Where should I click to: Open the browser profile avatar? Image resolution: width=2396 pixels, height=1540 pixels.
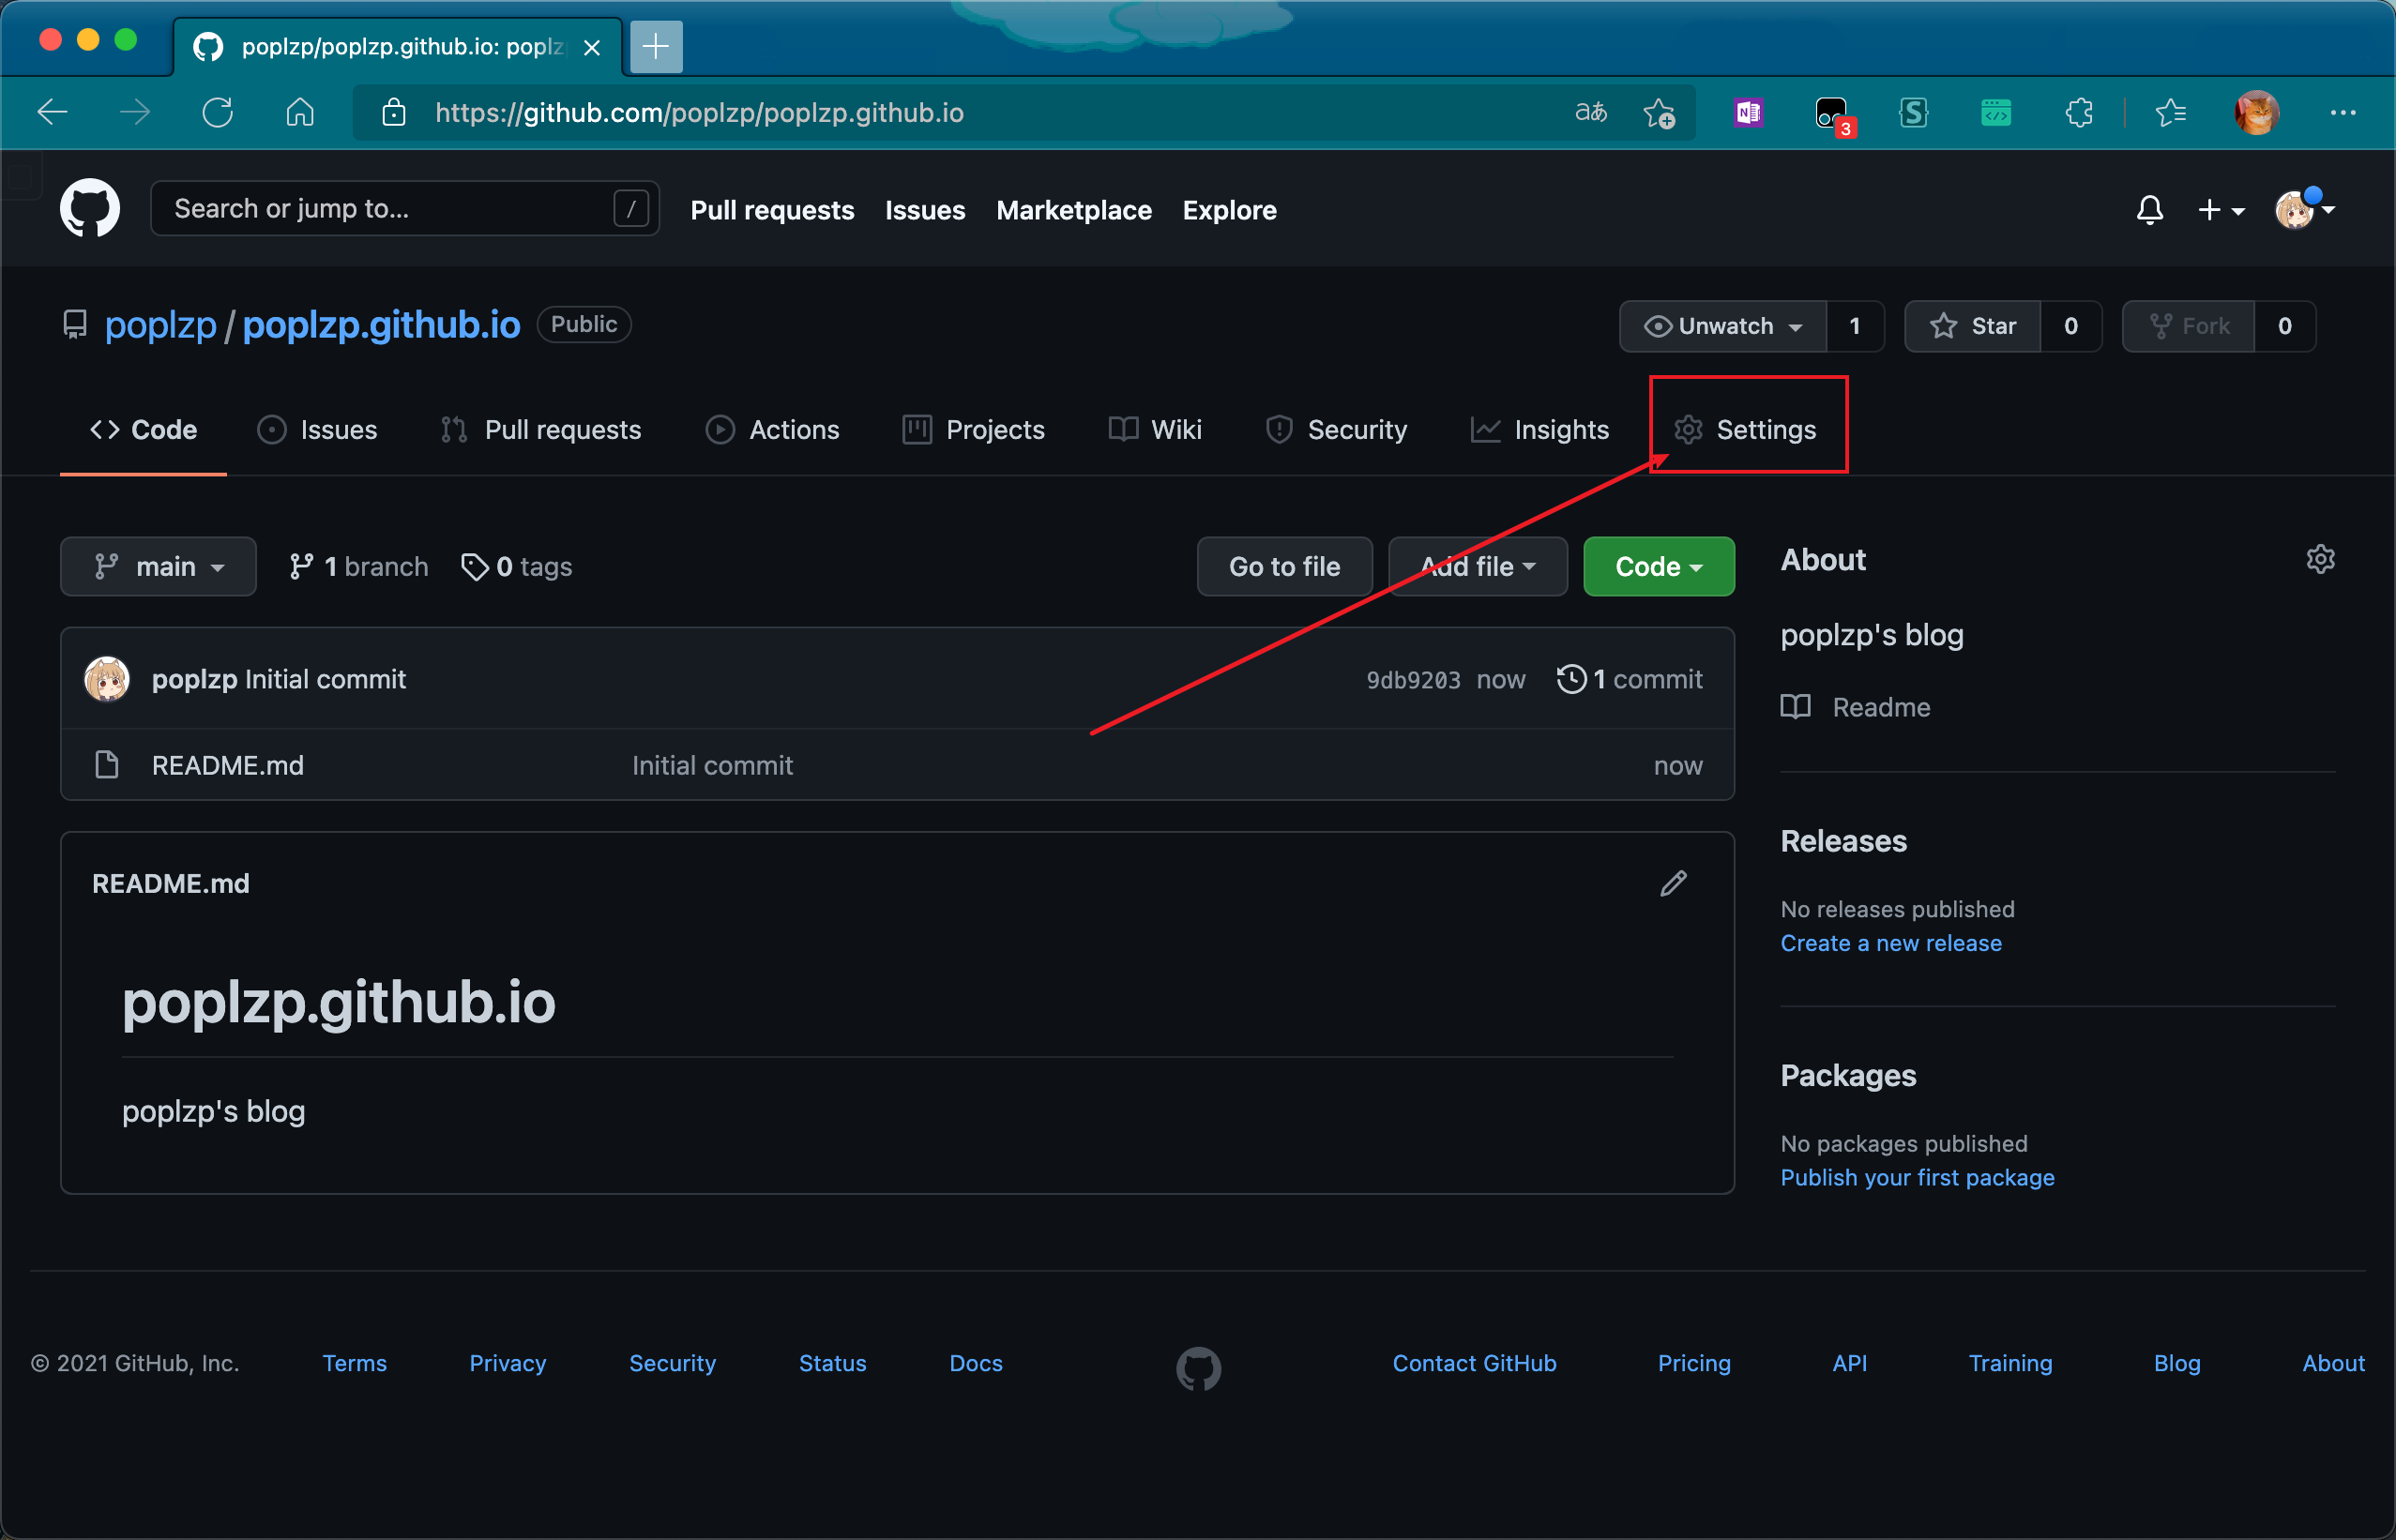(x=2257, y=112)
